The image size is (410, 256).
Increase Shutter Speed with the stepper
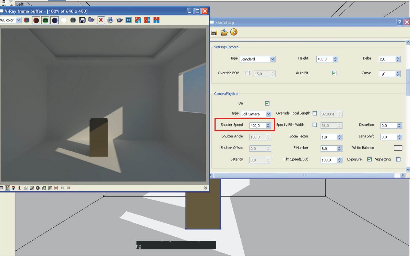click(x=268, y=124)
